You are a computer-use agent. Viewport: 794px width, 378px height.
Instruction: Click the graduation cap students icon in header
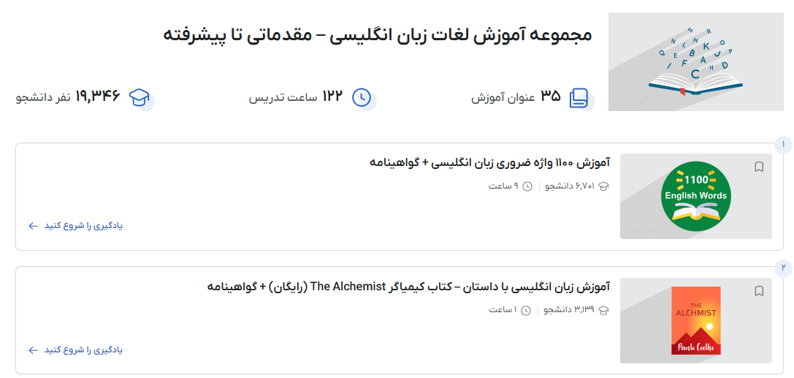pyautogui.click(x=140, y=97)
